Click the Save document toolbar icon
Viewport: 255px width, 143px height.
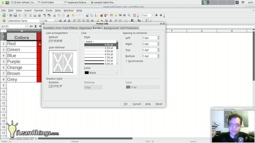(x=15, y=15)
